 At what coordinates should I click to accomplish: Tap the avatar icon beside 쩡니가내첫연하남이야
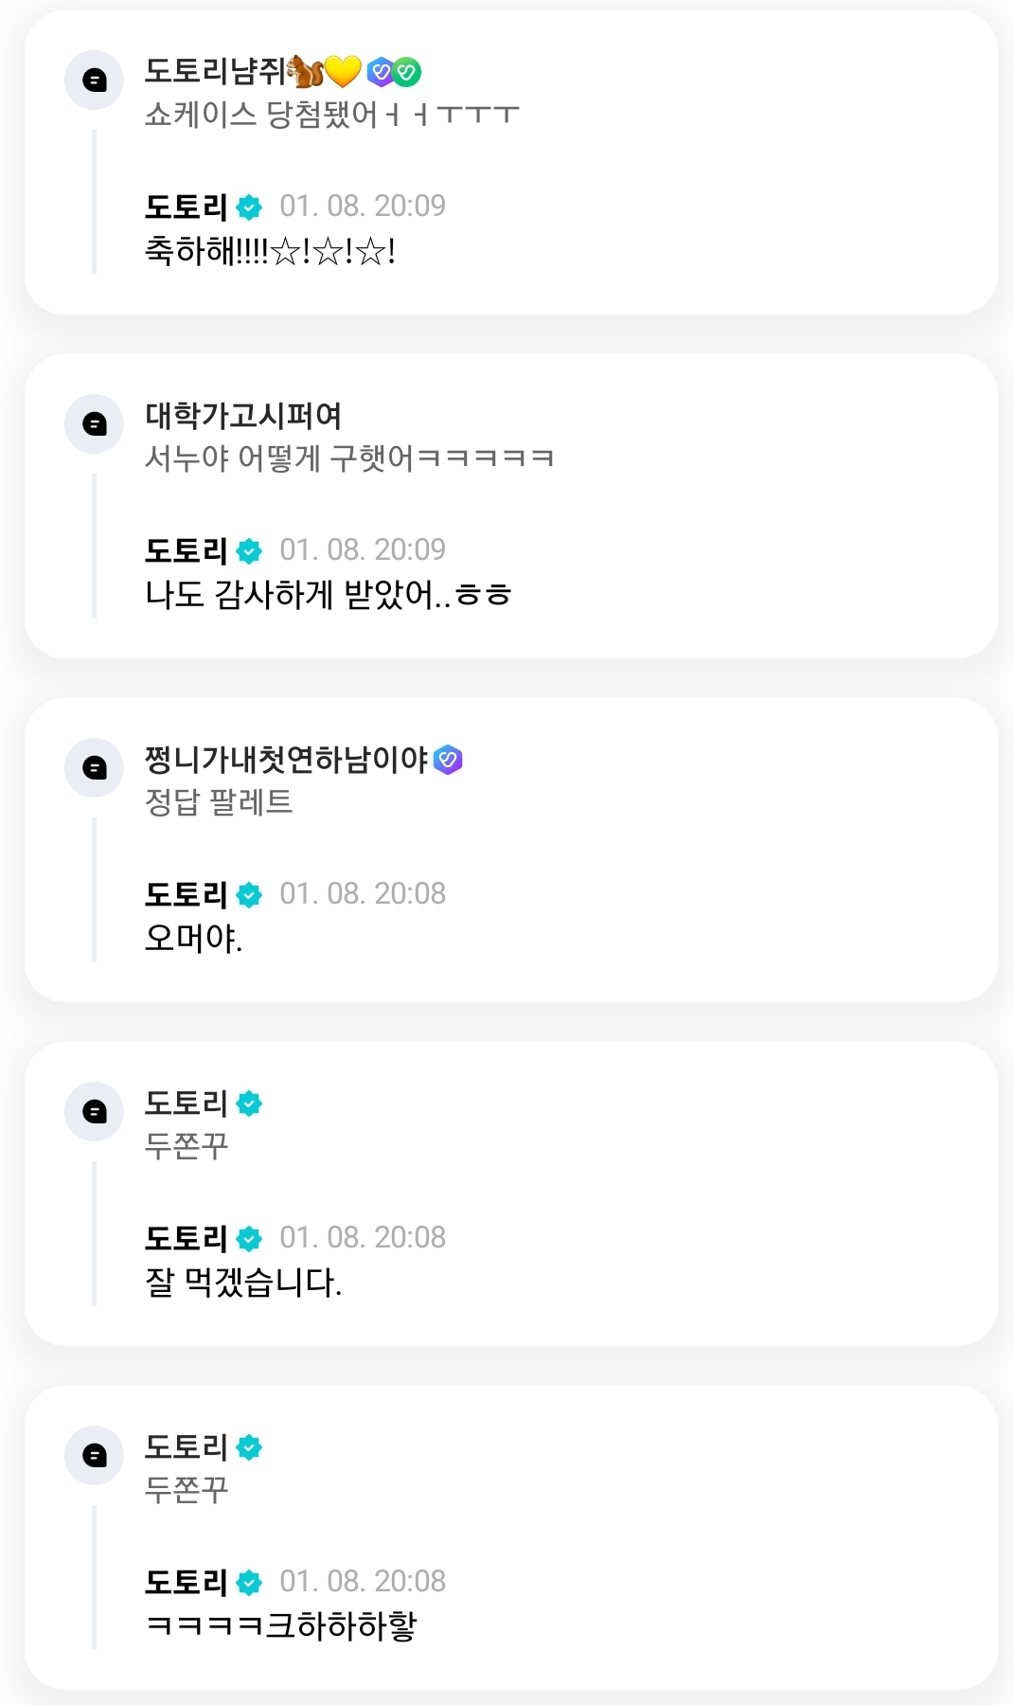tap(94, 767)
